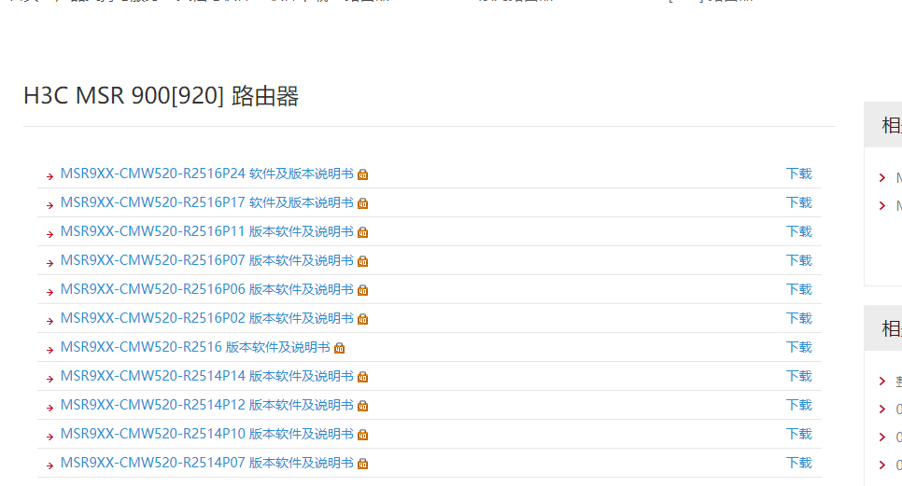Open MSR9XX-CMW520-R2514P10 version software link
The image size is (902, 486).
click(206, 434)
